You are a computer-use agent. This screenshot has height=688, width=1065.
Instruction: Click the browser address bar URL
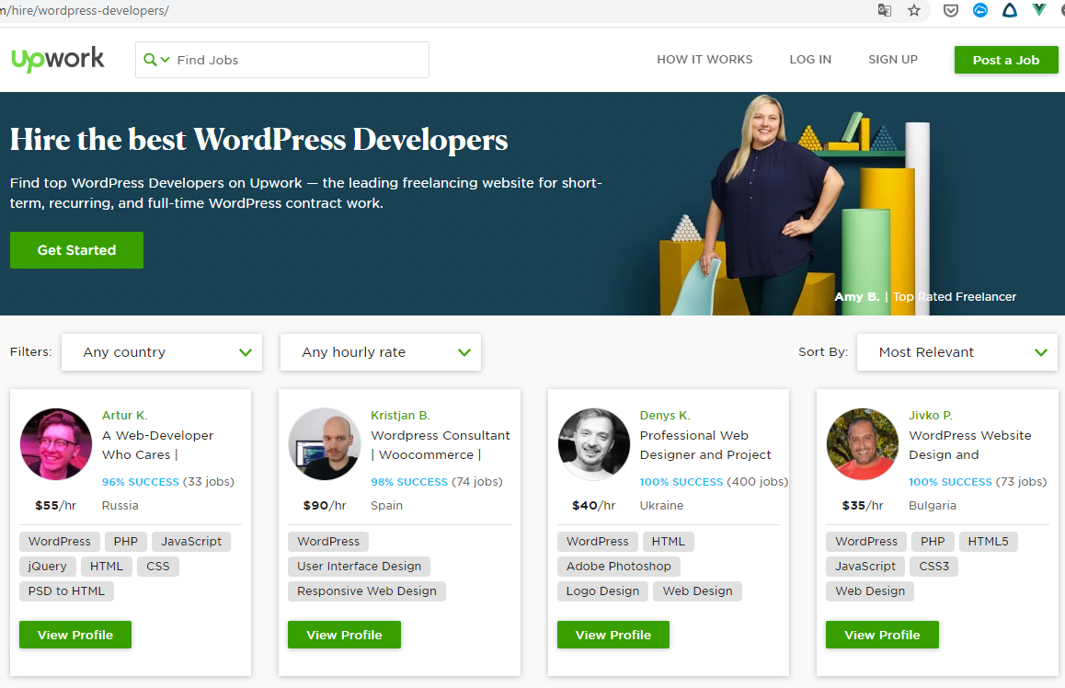coord(85,11)
